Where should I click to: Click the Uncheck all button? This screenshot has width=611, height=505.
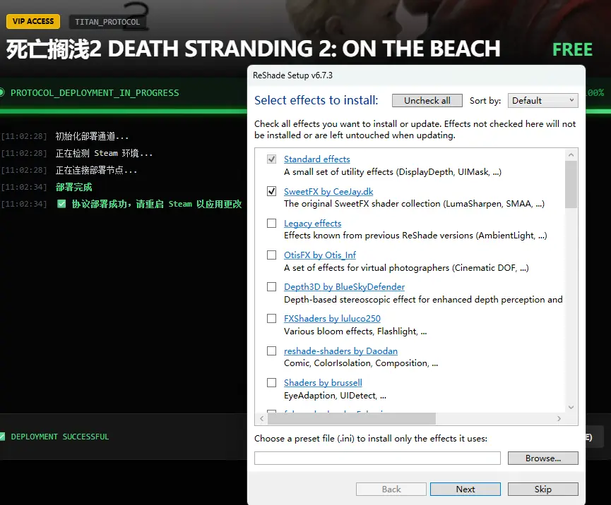(427, 101)
